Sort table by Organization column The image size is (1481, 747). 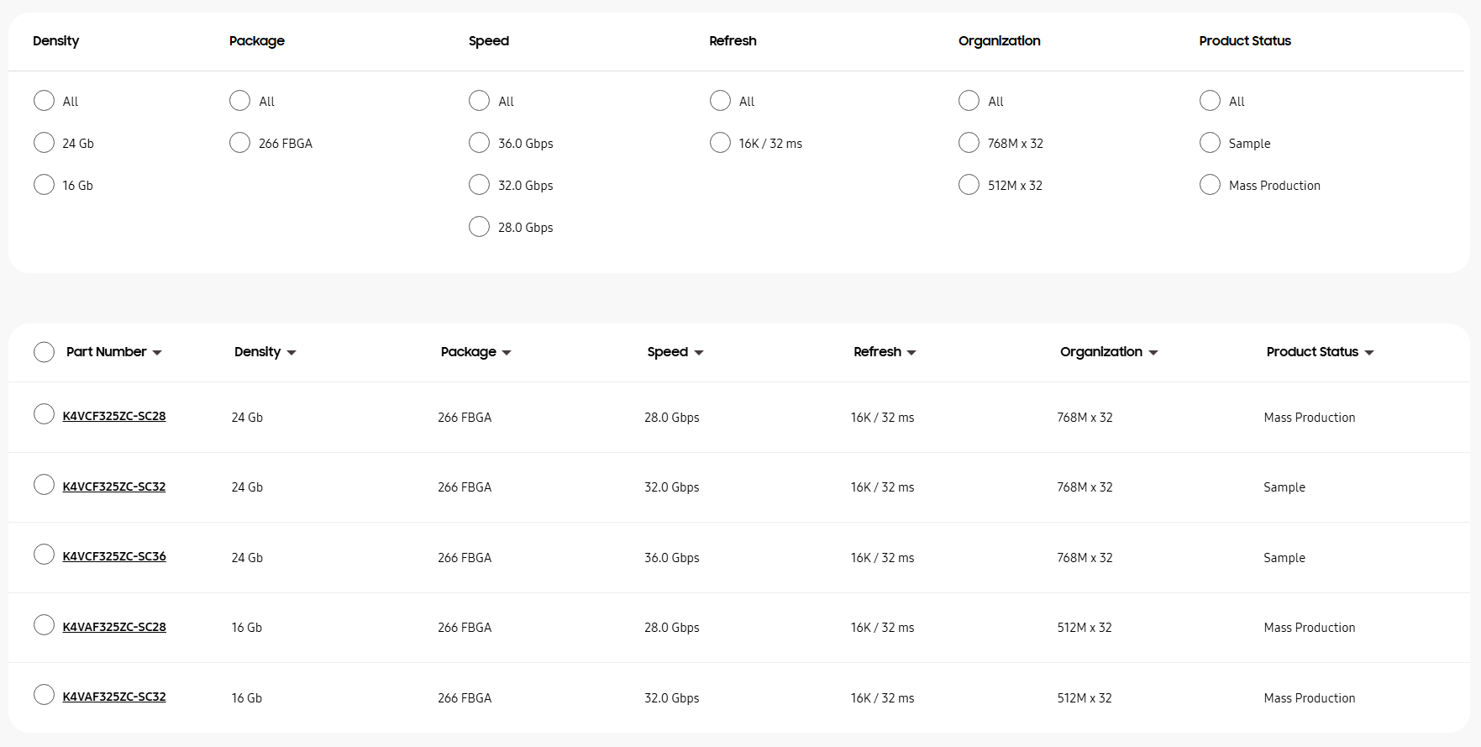(1108, 352)
